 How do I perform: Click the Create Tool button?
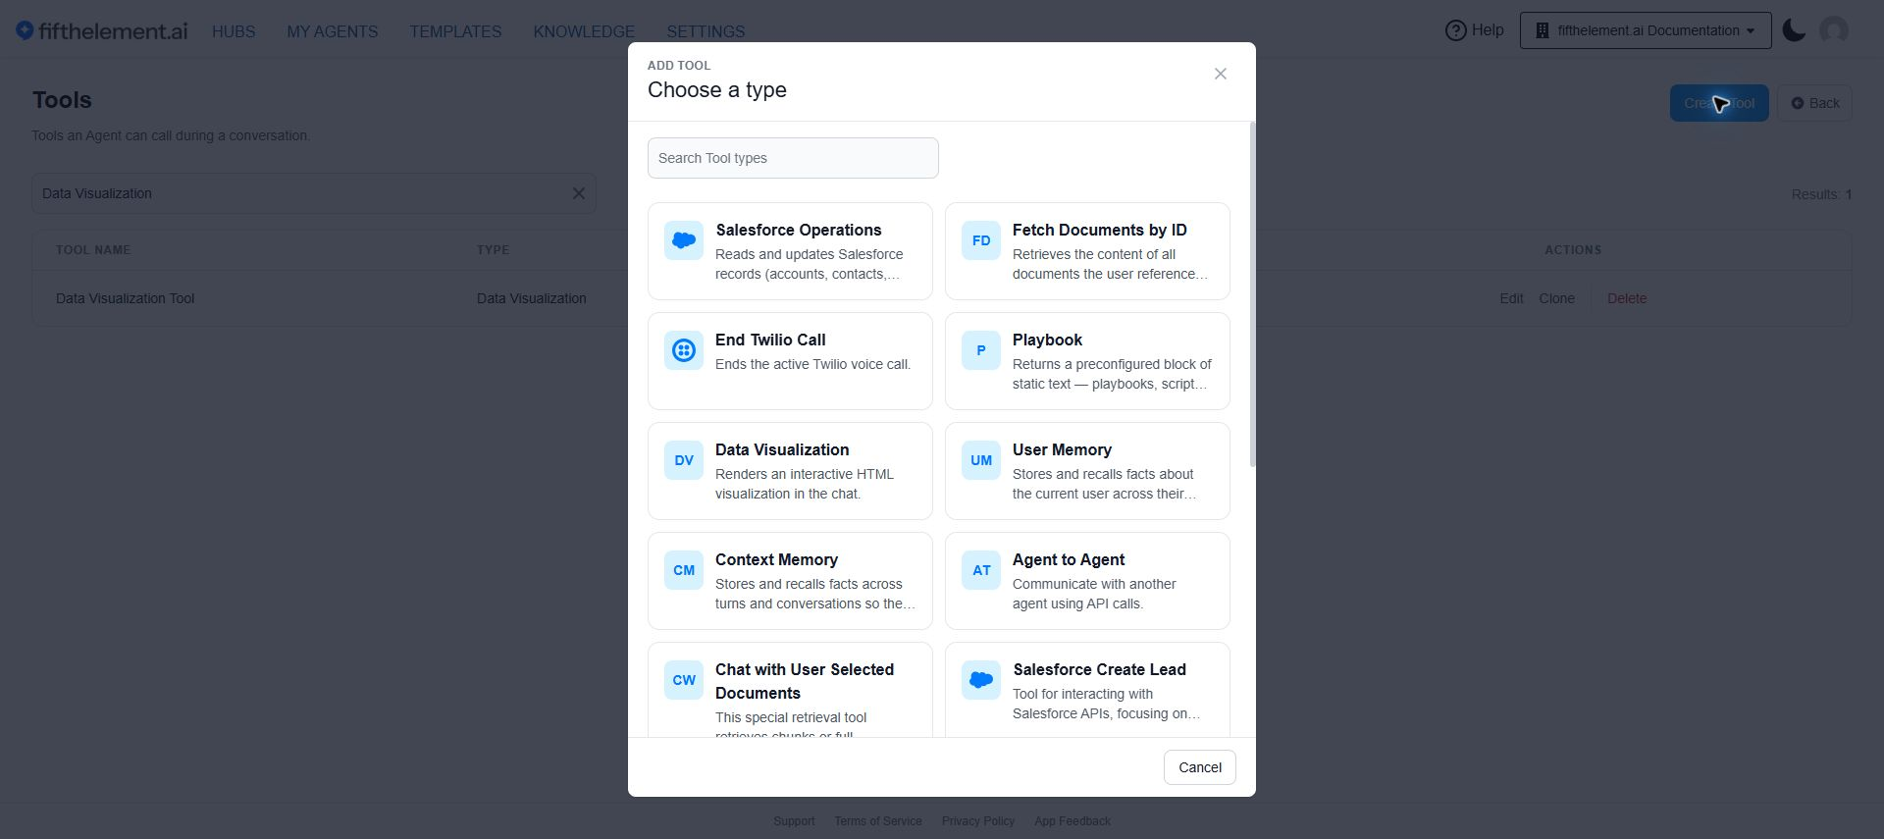click(1719, 103)
